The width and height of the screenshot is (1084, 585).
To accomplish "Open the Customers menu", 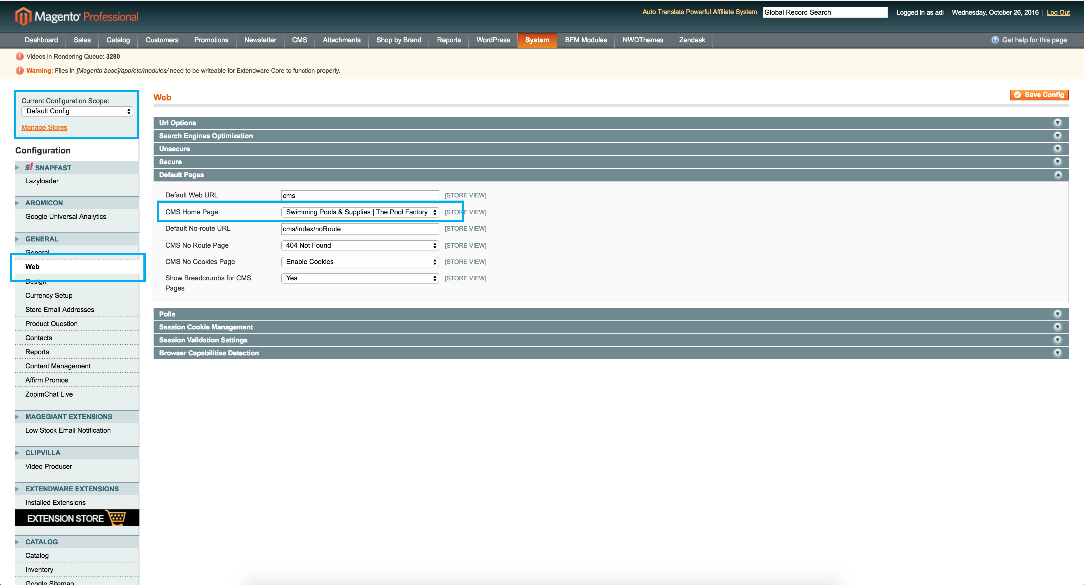I will tap(162, 40).
